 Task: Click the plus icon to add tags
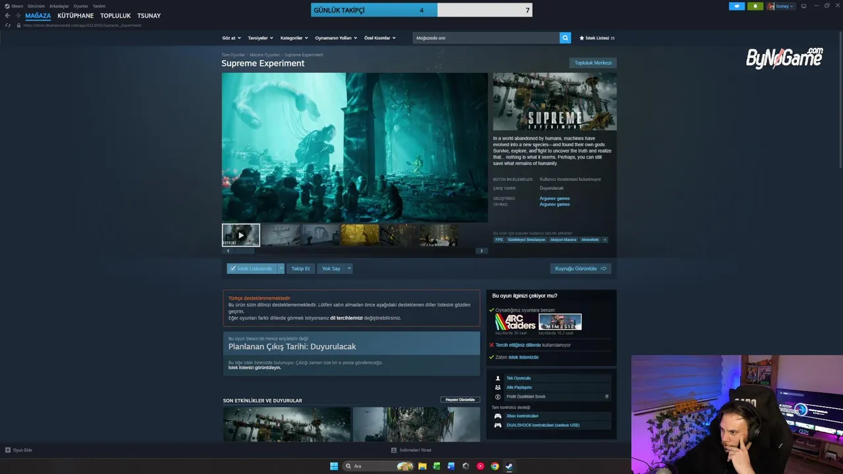[605, 240]
